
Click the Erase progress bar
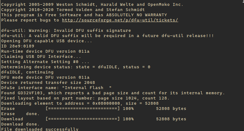pos(83,108)
